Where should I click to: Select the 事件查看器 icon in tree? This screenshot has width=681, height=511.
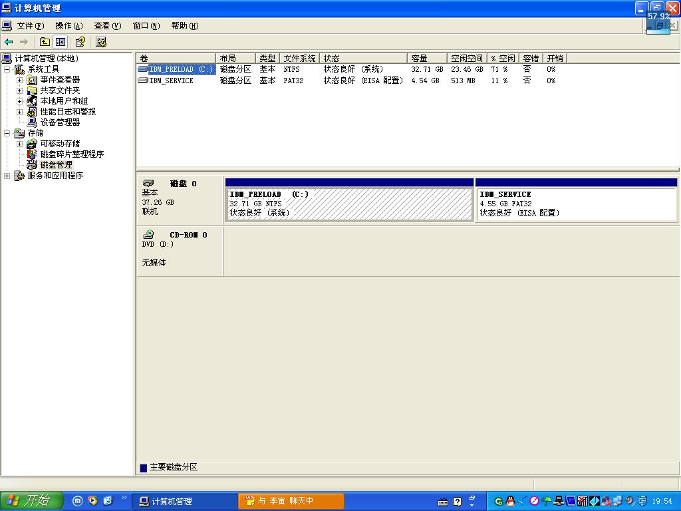click(32, 80)
